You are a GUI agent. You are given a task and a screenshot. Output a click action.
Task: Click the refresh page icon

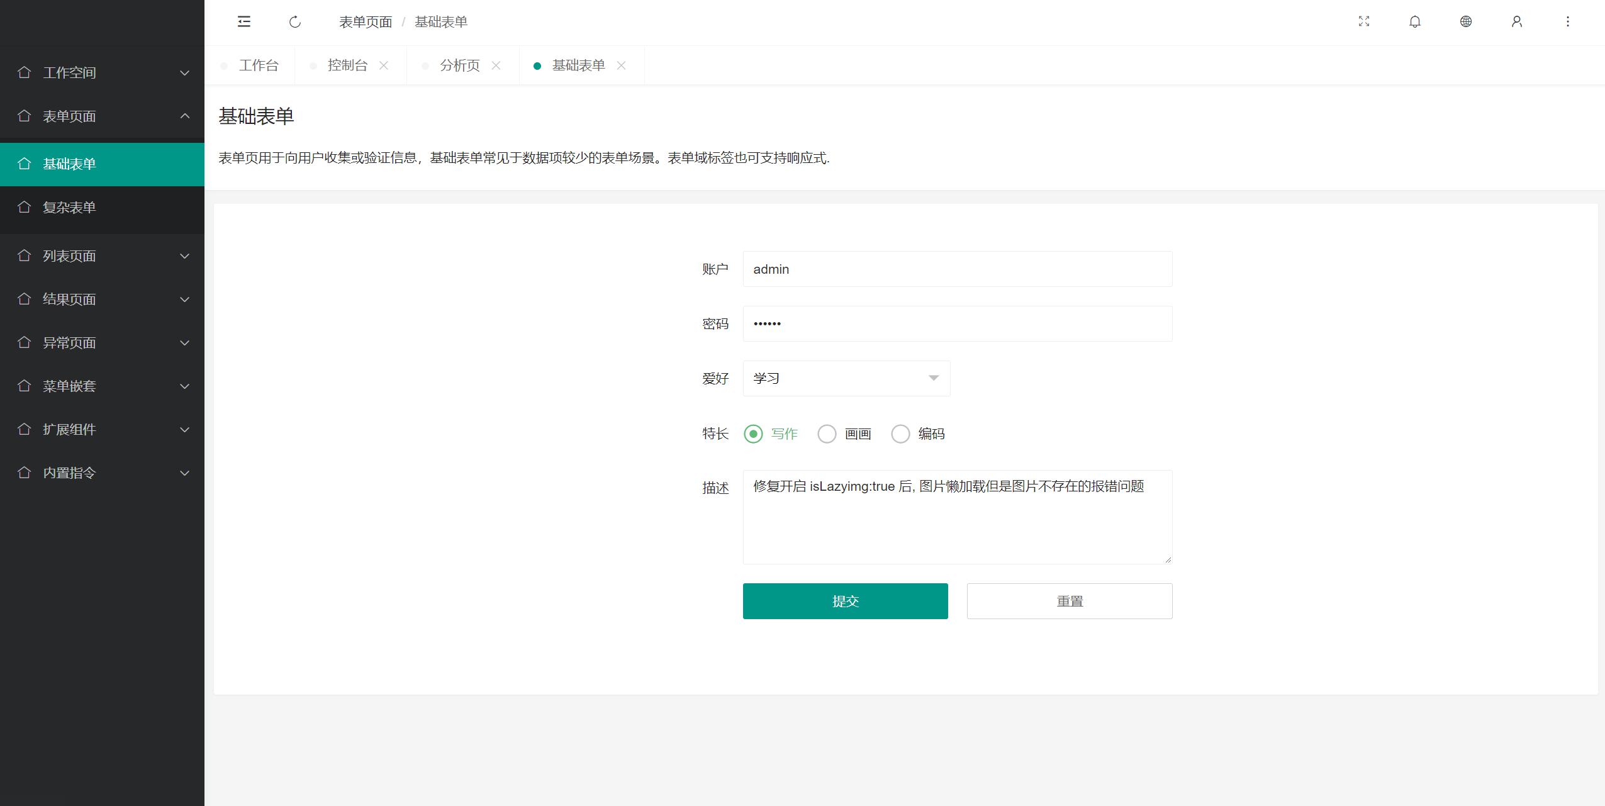tap(295, 22)
